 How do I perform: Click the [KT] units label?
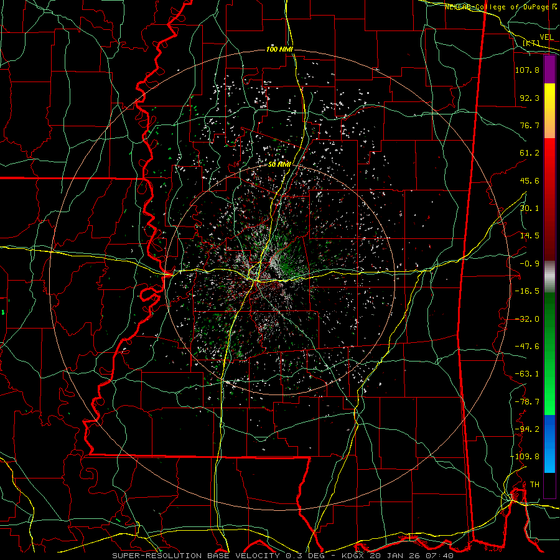[531, 43]
